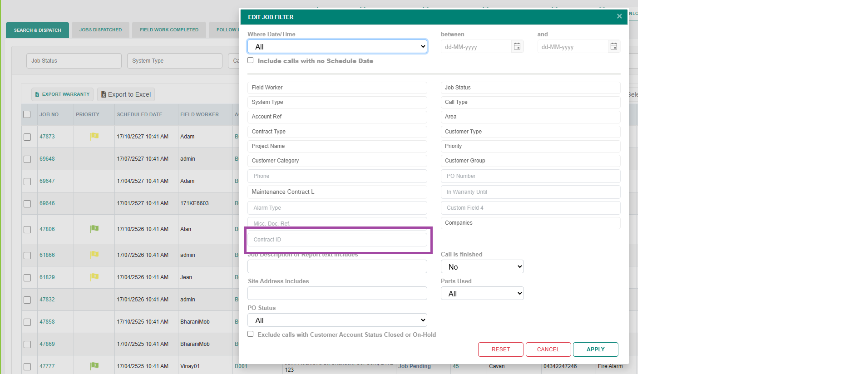Viewport: 859px width, 374px height.
Task: Focus the Custom Field 4 input
Action: [530, 208]
